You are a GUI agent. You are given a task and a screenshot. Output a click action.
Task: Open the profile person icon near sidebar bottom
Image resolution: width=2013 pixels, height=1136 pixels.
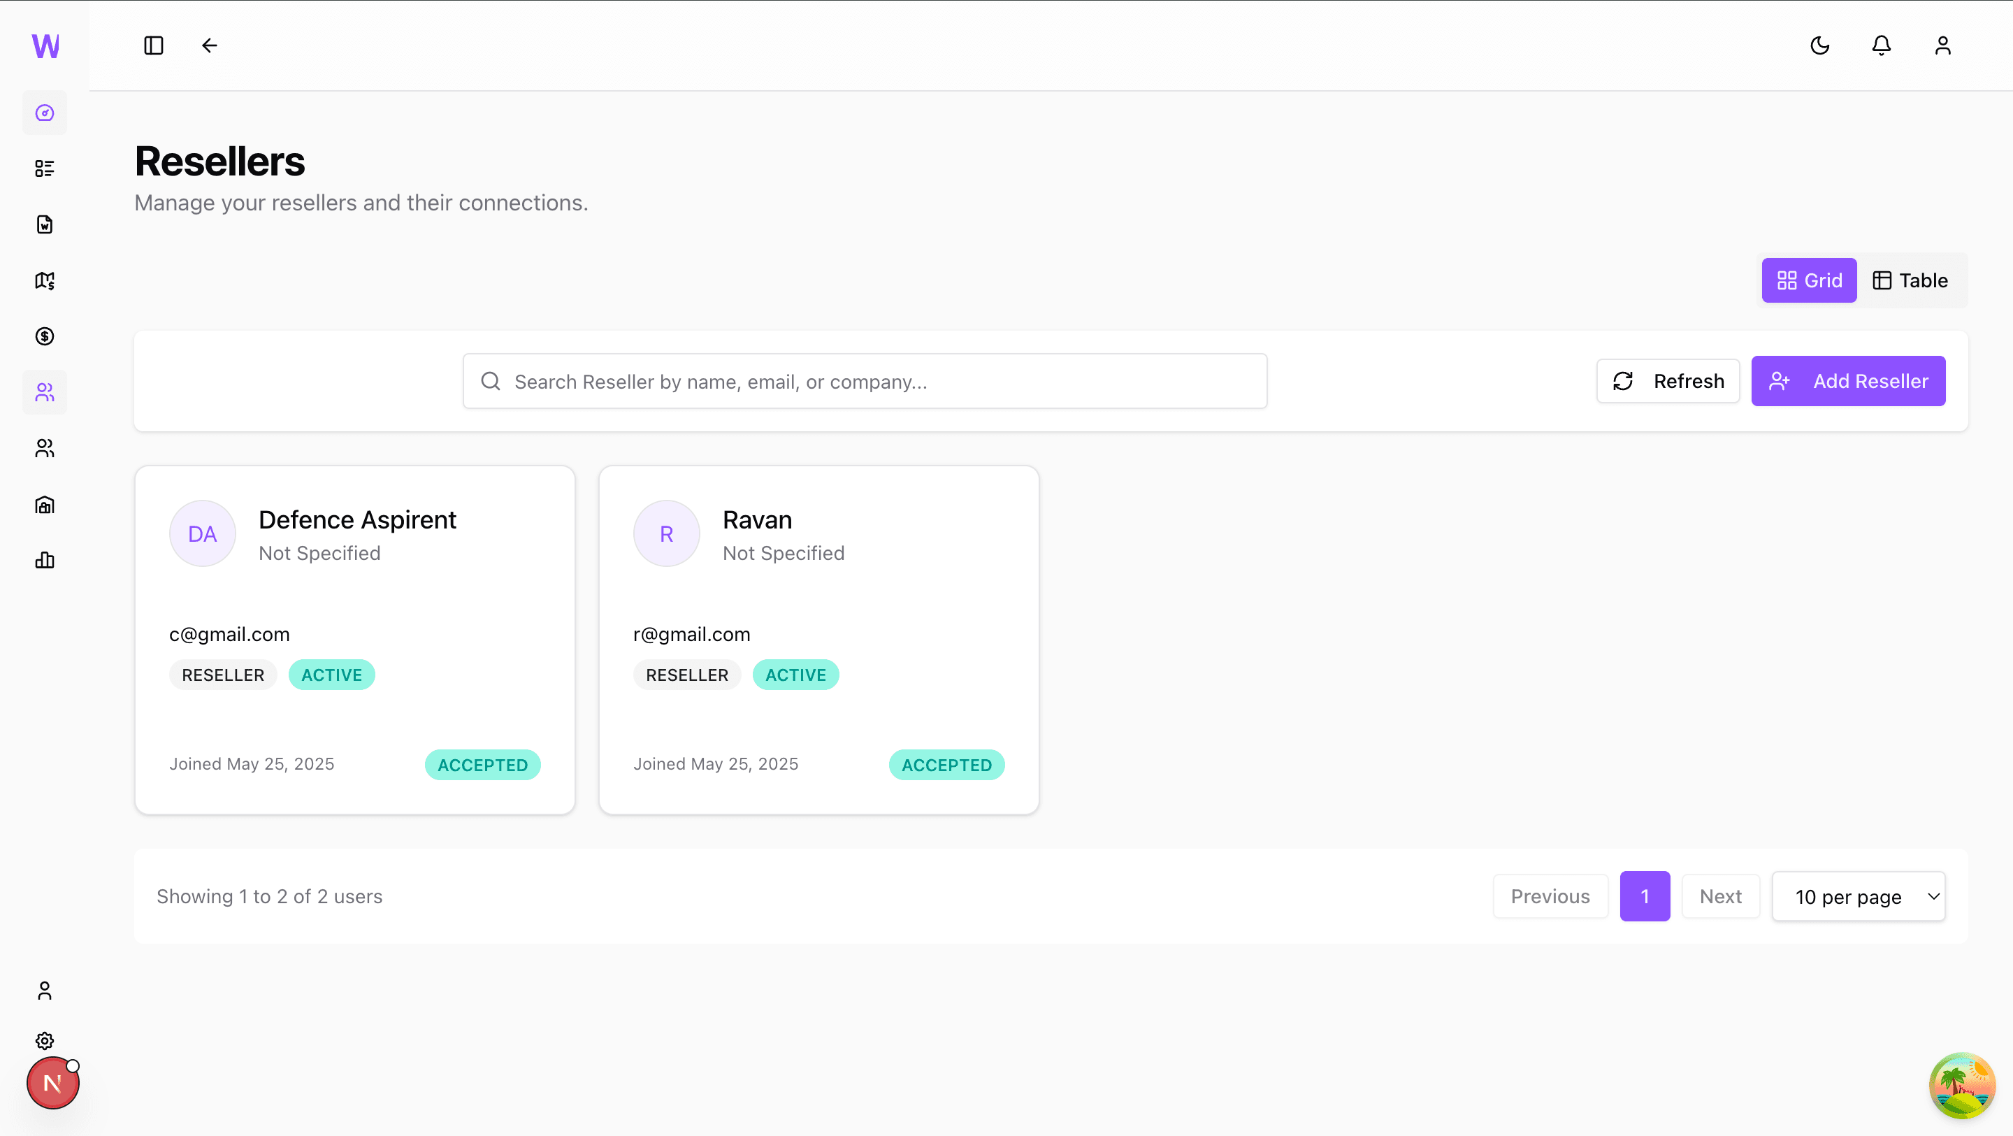[45, 991]
